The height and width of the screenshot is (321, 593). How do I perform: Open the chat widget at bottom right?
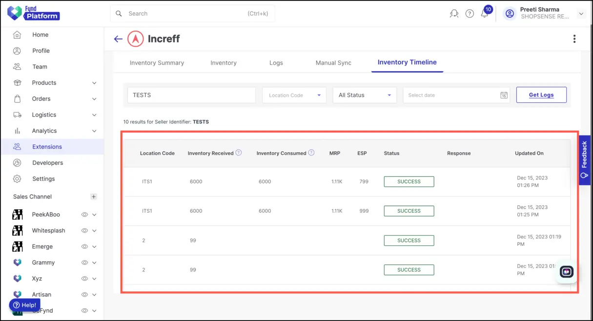566,272
